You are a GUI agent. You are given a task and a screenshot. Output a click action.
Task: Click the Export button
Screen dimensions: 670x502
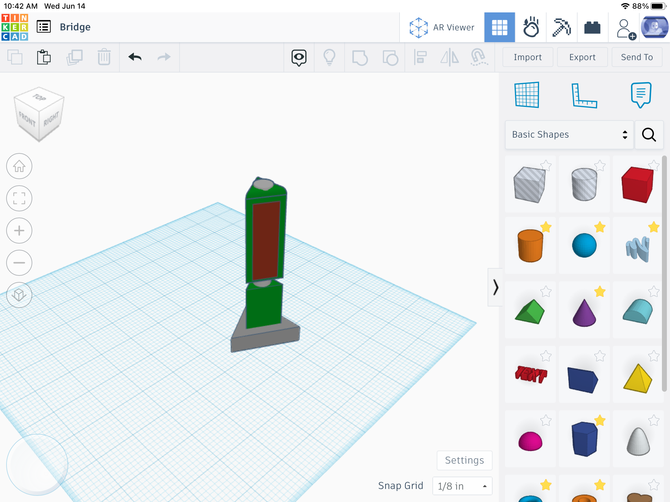coord(582,57)
